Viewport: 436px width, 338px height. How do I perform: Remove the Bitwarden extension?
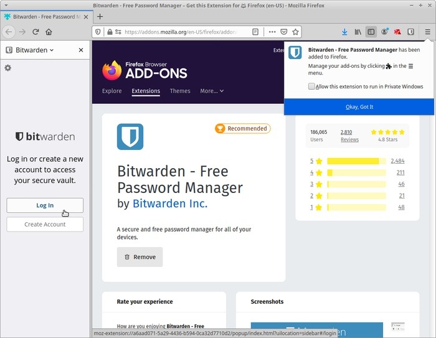pyautogui.click(x=140, y=257)
